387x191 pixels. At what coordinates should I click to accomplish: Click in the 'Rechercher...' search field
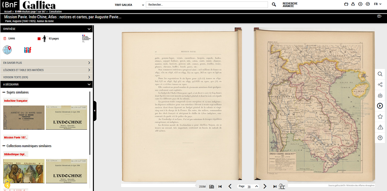coord(206,5)
